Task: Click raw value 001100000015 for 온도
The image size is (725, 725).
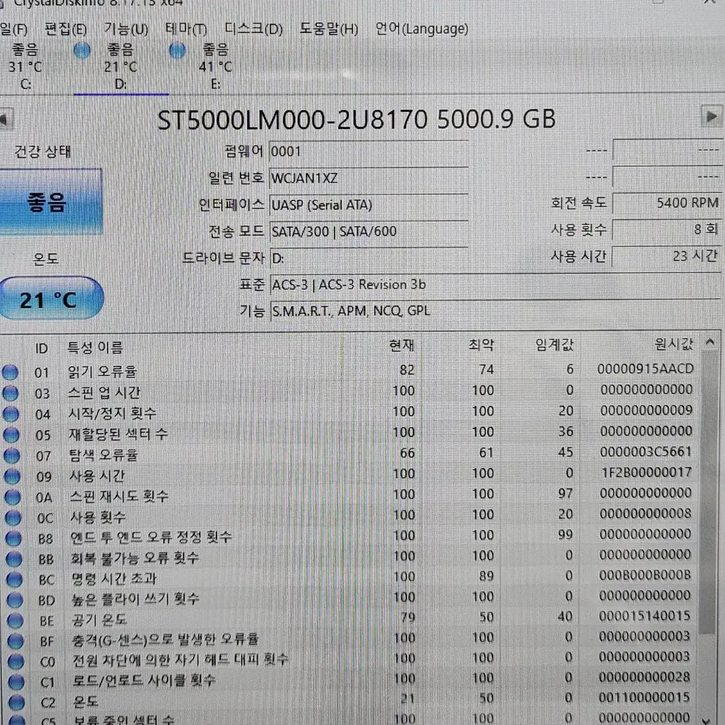Action: click(644, 698)
